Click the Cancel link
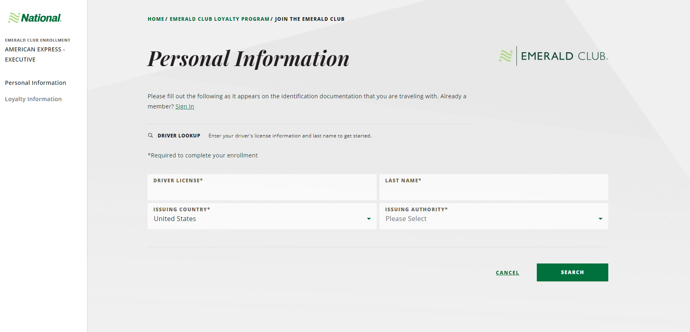The height and width of the screenshot is (332, 690). [507, 273]
